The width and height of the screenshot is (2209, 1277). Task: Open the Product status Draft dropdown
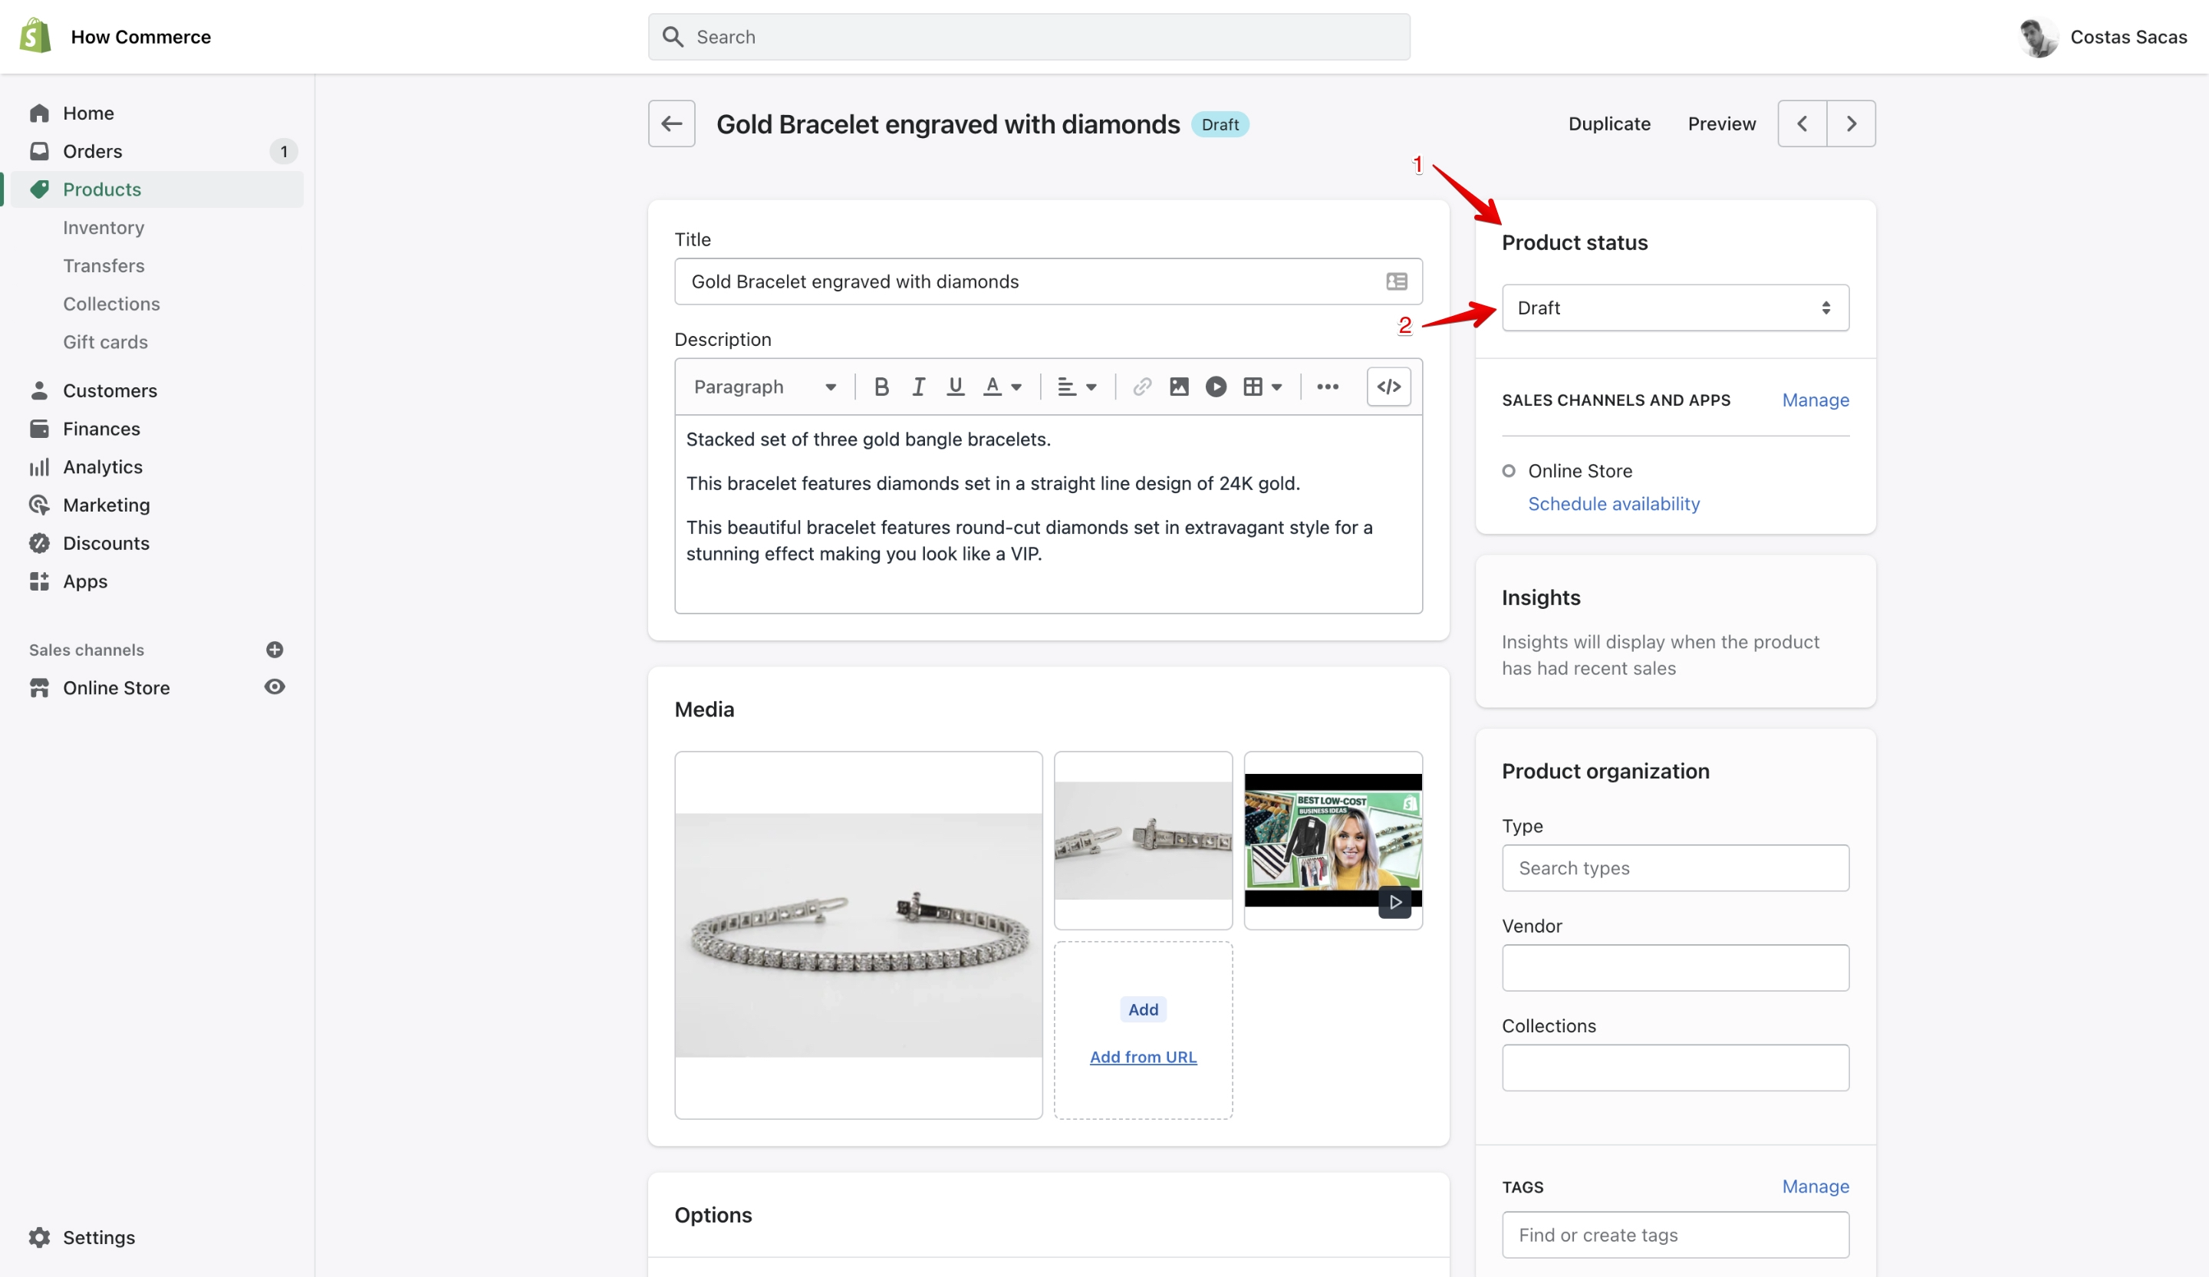1675,308
